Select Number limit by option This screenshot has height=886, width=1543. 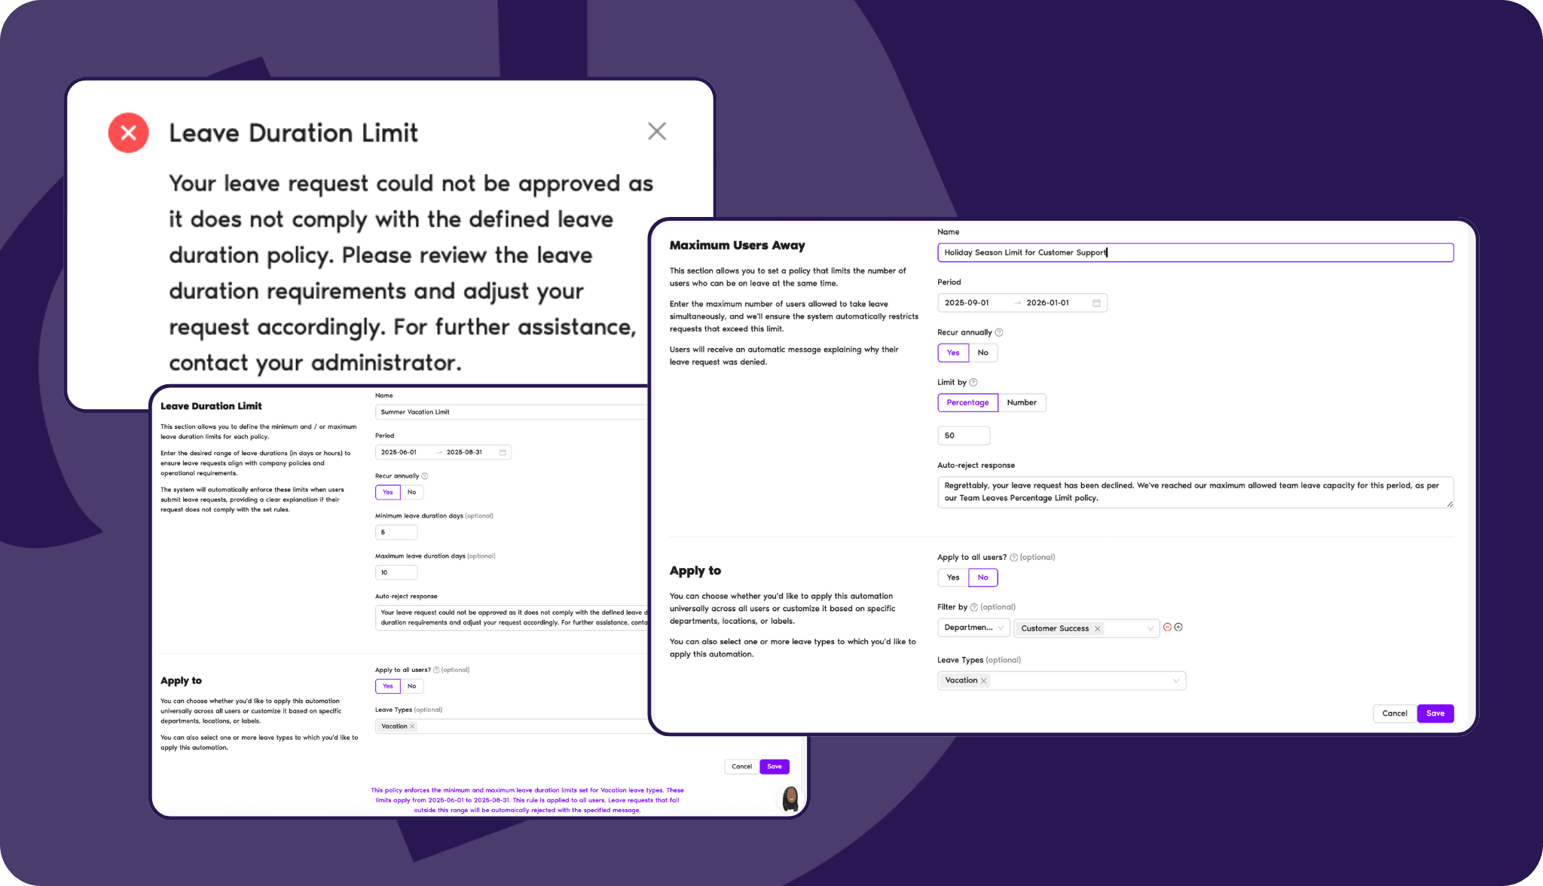[1019, 403]
